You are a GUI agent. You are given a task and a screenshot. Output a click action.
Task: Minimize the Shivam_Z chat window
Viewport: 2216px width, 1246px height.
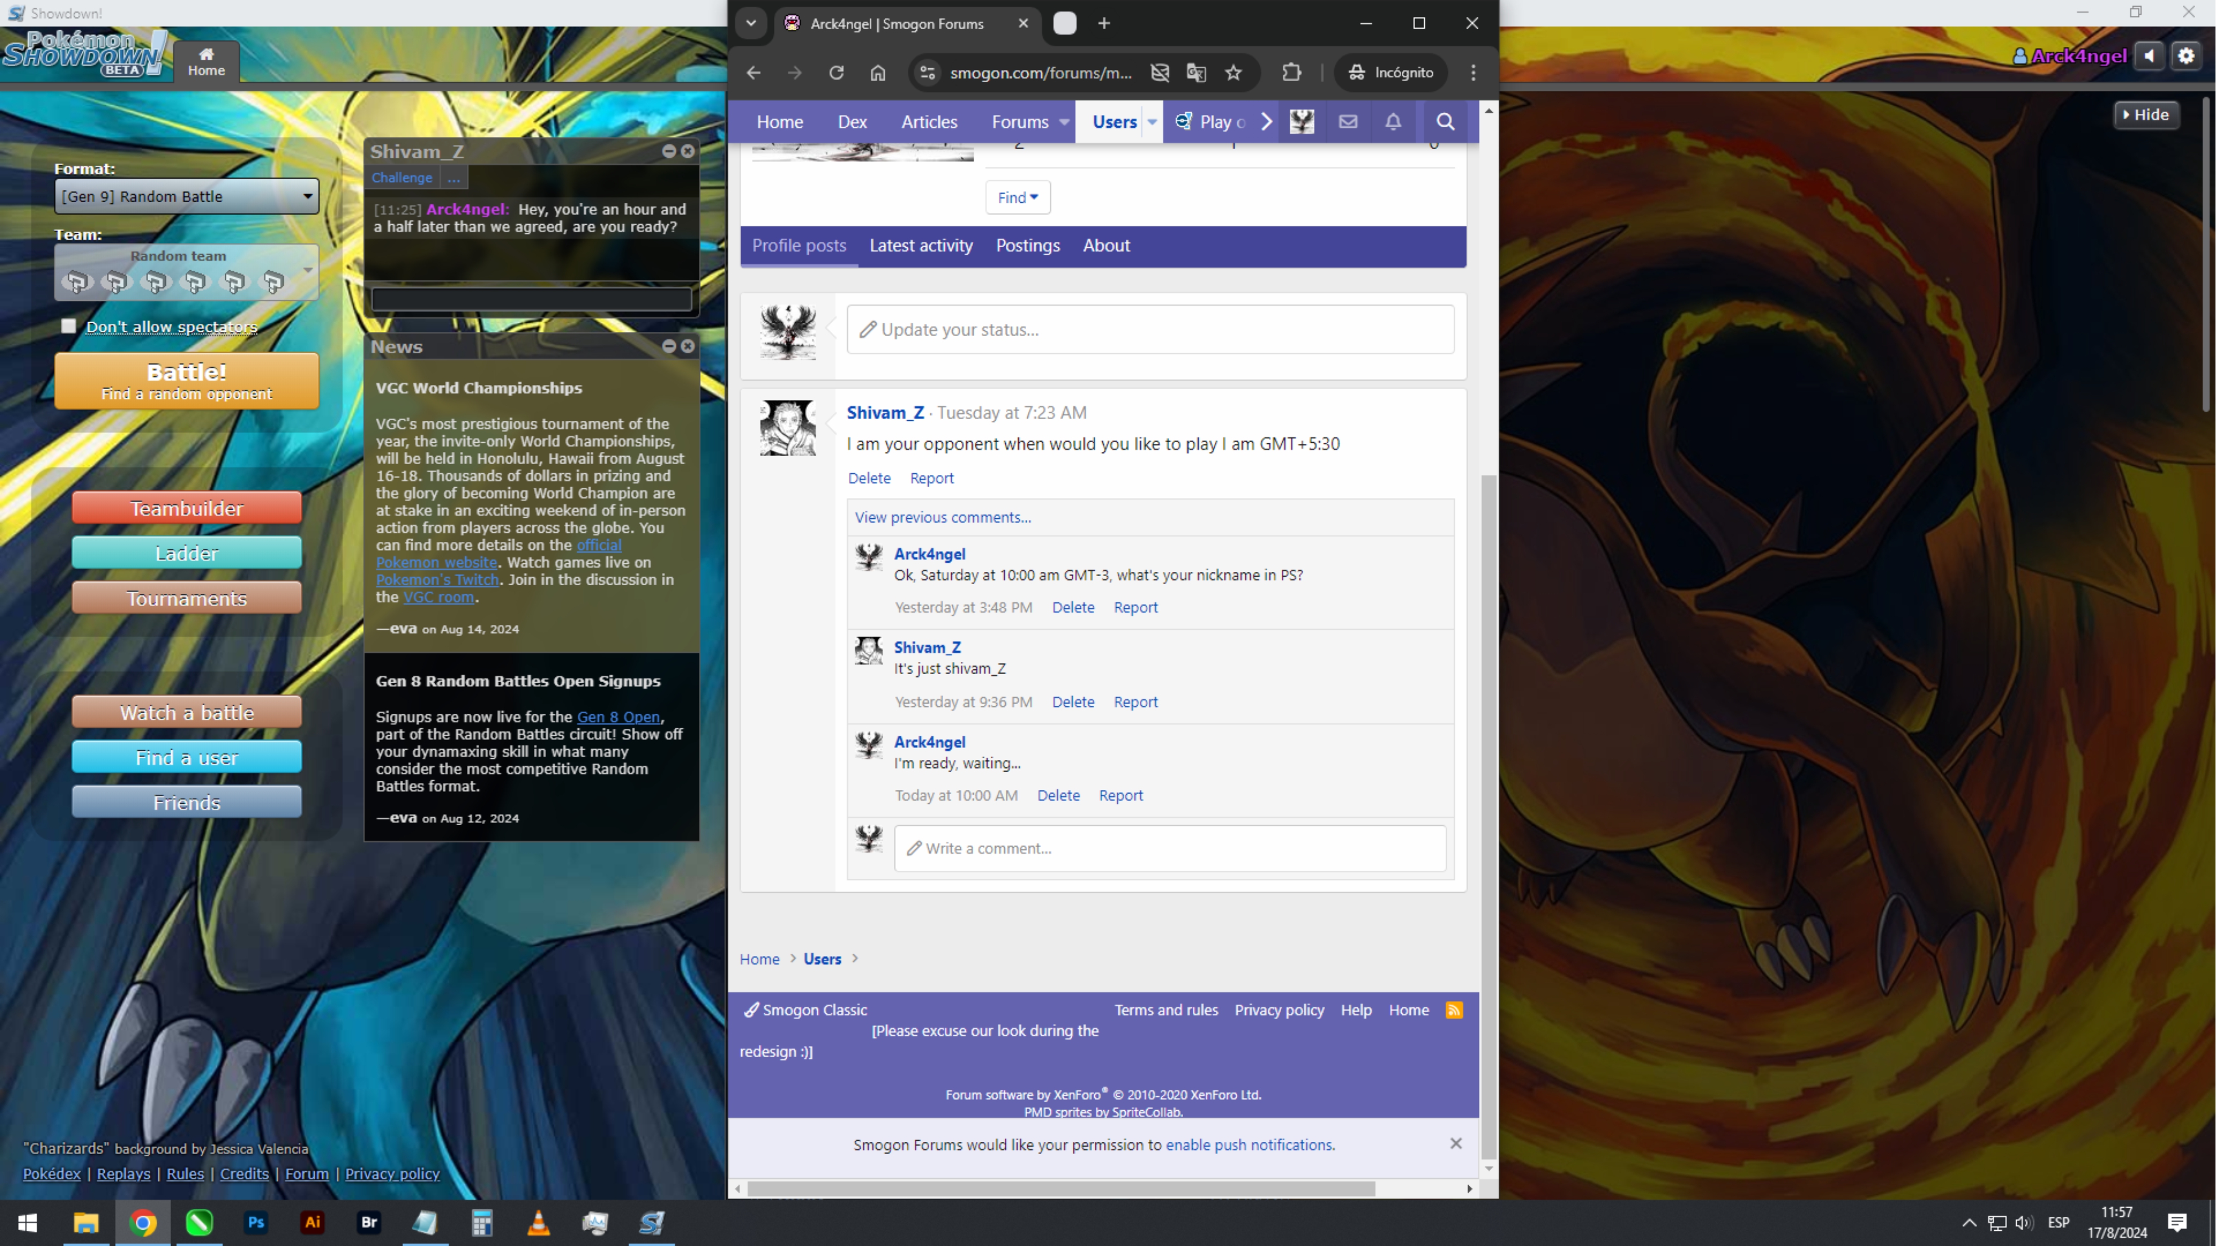[668, 151]
